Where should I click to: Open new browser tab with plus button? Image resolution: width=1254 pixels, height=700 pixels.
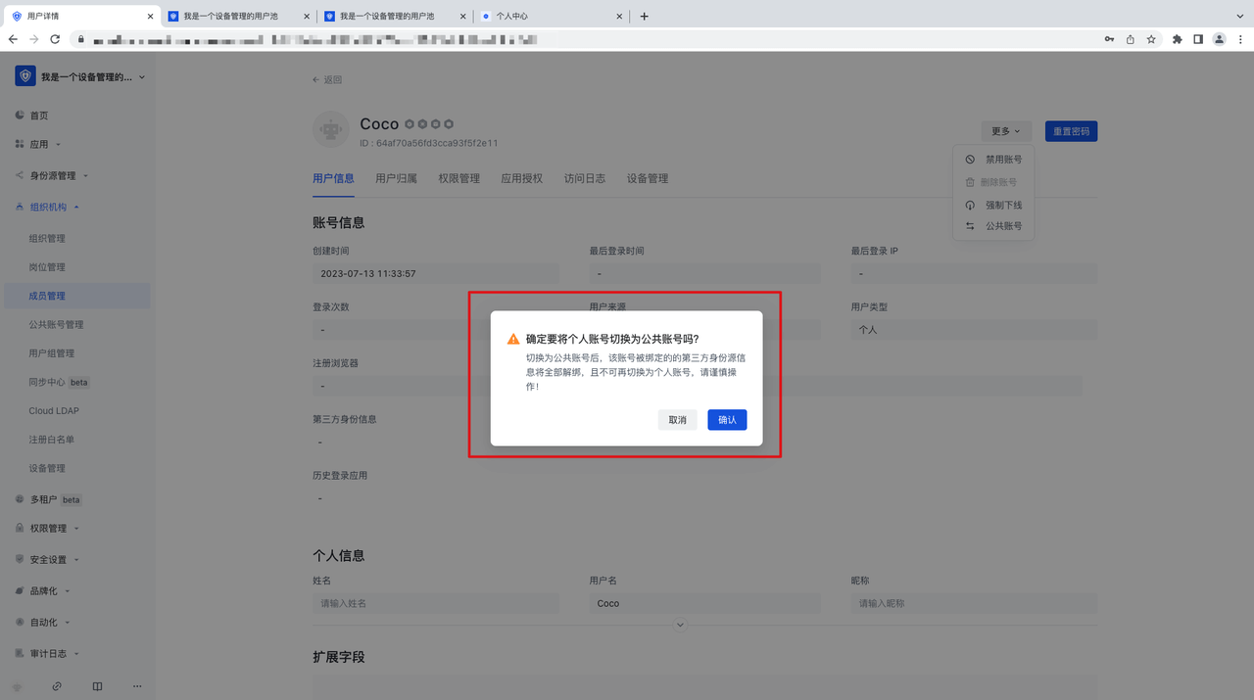[x=644, y=16]
